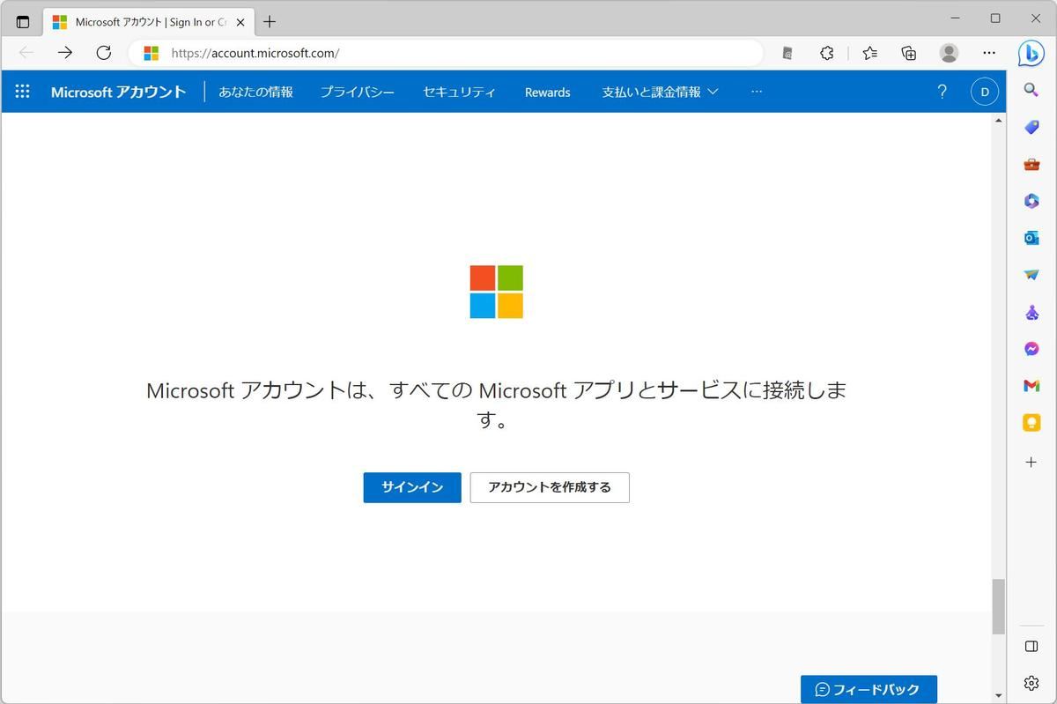Image resolution: width=1057 pixels, height=704 pixels.
Task: Open the sidebar Search icon
Action: pyautogui.click(x=1031, y=90)
